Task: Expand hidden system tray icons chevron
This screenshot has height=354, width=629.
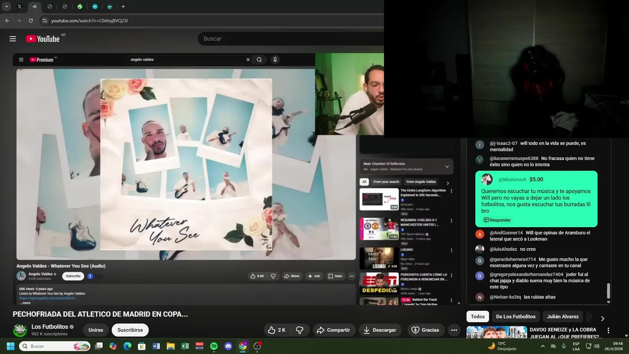Action: pos(543,346)
